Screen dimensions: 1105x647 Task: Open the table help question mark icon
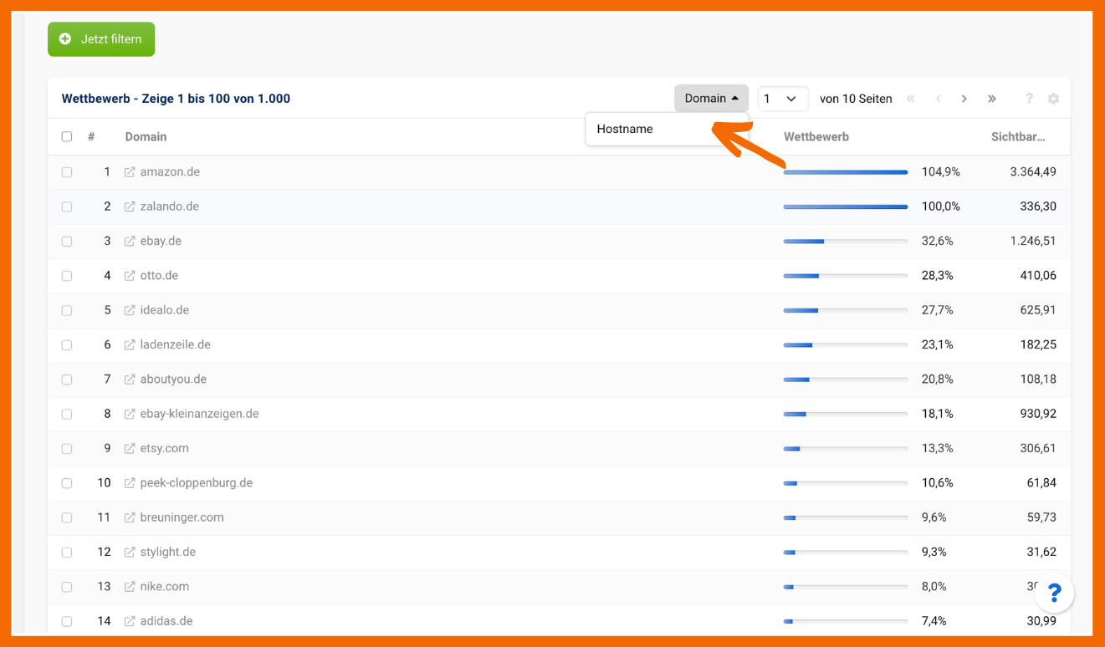coord(1029,99)
